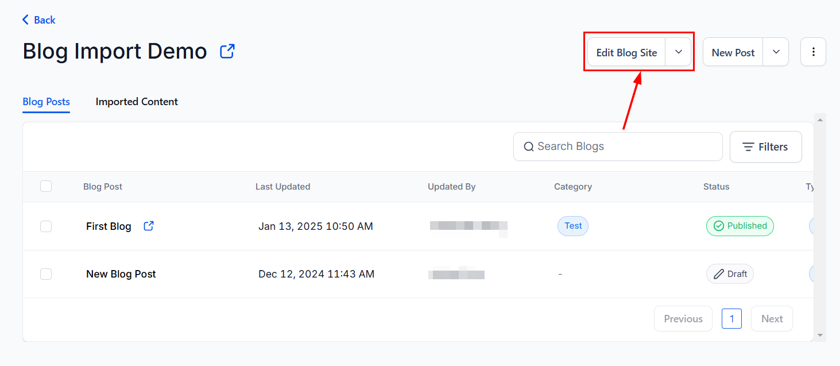Click the Dec 12, 2024 11:43 AM date
The width and height of the screenshot is (840, 366).
(x=316, y=274)
